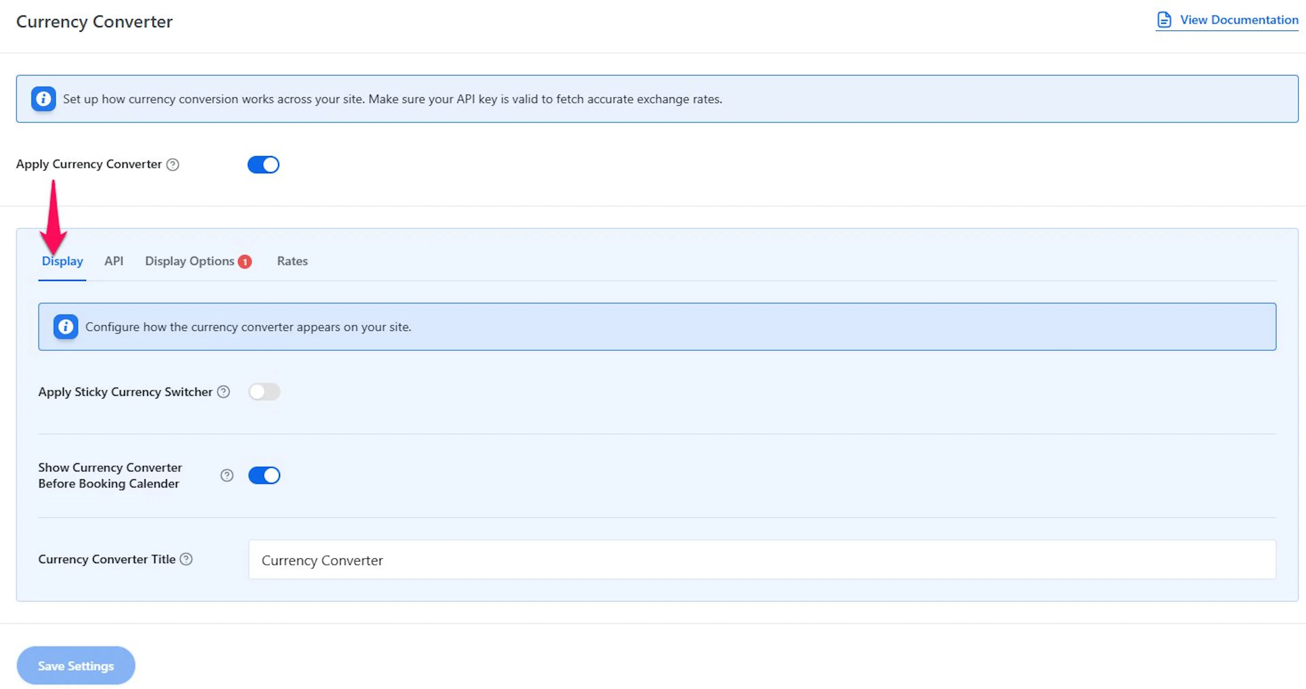The height and width of the screenshot is (689, 1306).
Task: Click info icon in Display tab notice
Action: tap(66, 326)
